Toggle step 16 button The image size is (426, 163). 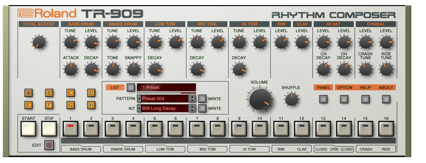coord(386,129)
